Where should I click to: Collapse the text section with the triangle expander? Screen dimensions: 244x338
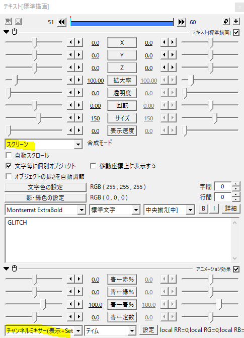pos(7,32)
